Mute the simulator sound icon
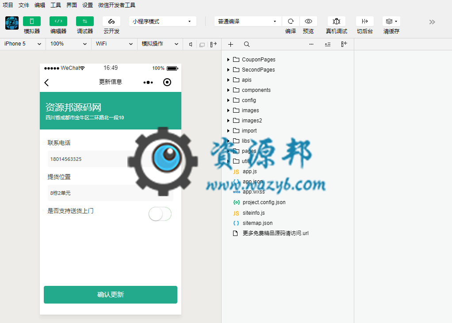Image resolution: width=452 pixels, height=323 pixels. coord(191,44)
